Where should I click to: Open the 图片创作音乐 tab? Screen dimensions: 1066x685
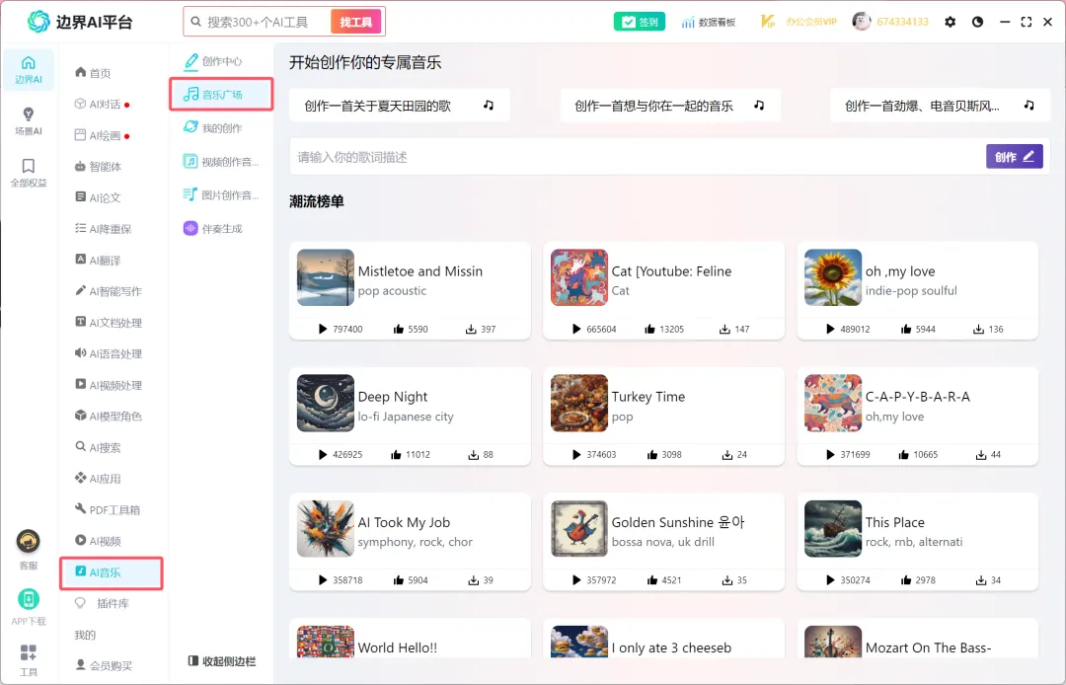click(222, 195)
